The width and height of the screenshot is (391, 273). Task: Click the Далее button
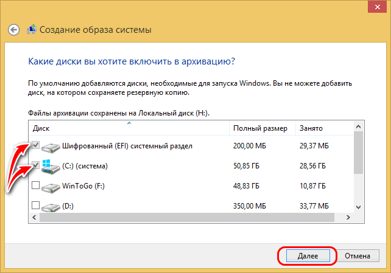coord(308,256)
